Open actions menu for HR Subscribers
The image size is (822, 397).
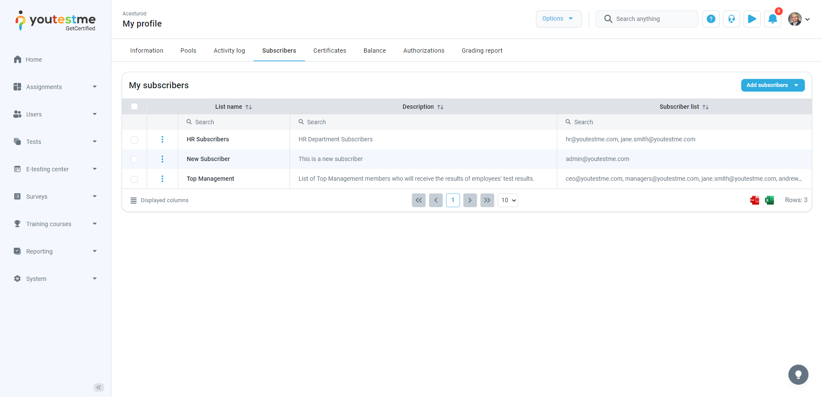(x=162, y=139)
